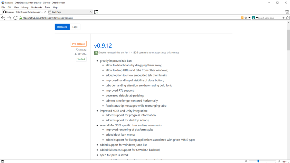Open the 1226 commits link
This screenshot has width=290, height=163.
[140, 53]
